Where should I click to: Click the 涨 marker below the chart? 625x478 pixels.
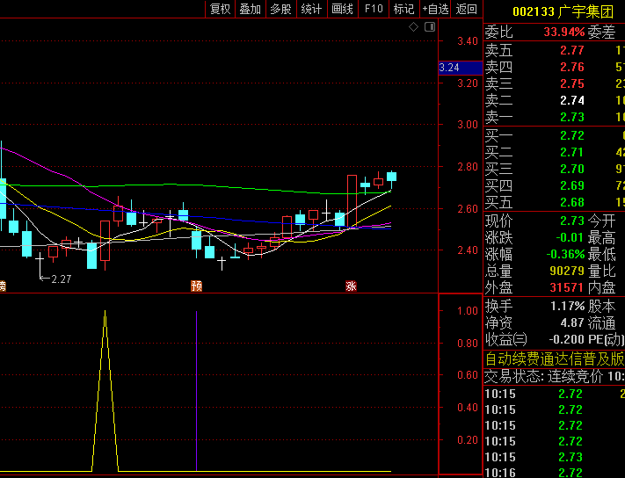click(x=351, y=286)
